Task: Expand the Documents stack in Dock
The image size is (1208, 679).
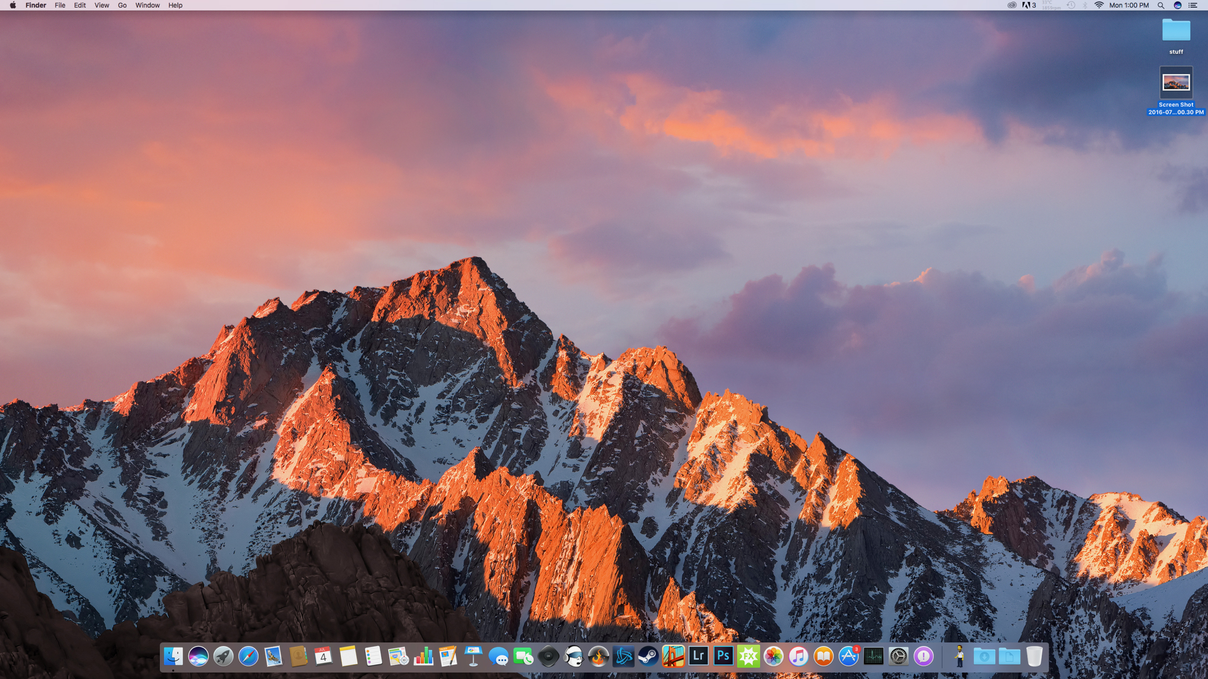Action: 1009,656
